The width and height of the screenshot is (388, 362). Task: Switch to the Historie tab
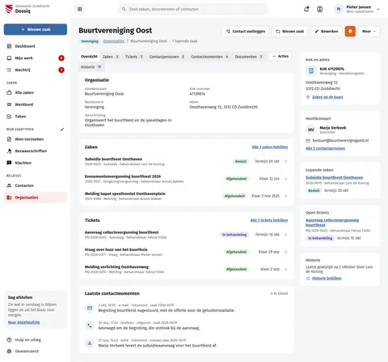click(x=91, y=66)
